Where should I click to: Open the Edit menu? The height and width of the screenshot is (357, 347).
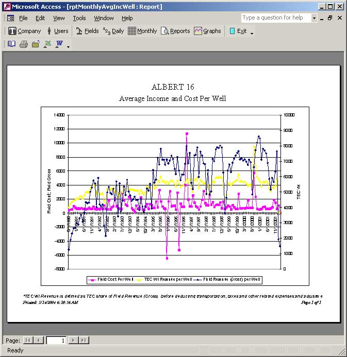pyautogui.click(x=40, y=18)
